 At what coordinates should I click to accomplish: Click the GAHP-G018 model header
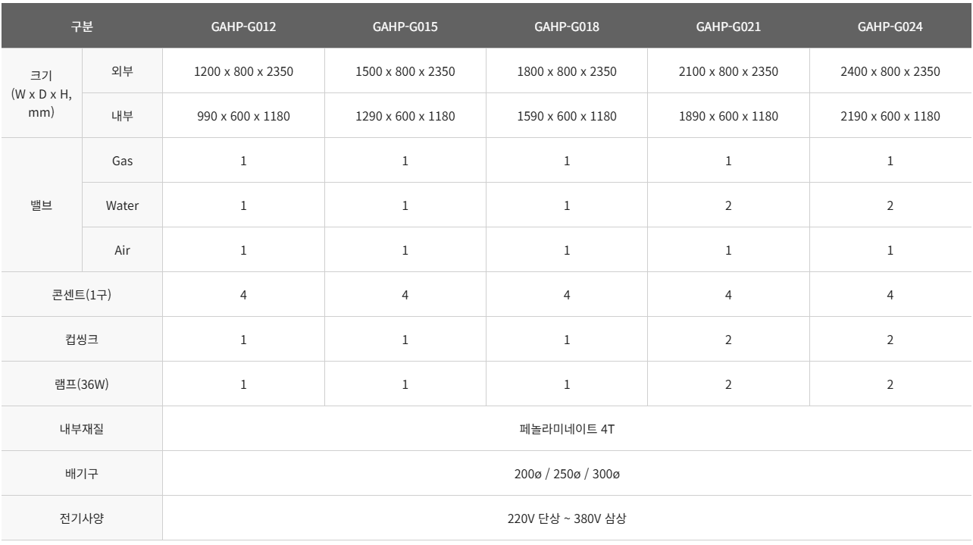pos(567,27)
